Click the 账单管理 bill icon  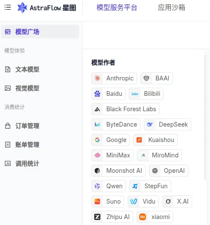8,145
